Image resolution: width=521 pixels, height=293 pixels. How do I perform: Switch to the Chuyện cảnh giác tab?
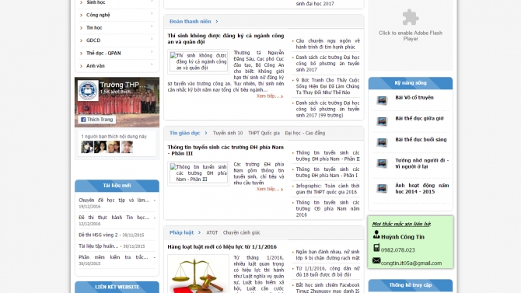242,232
